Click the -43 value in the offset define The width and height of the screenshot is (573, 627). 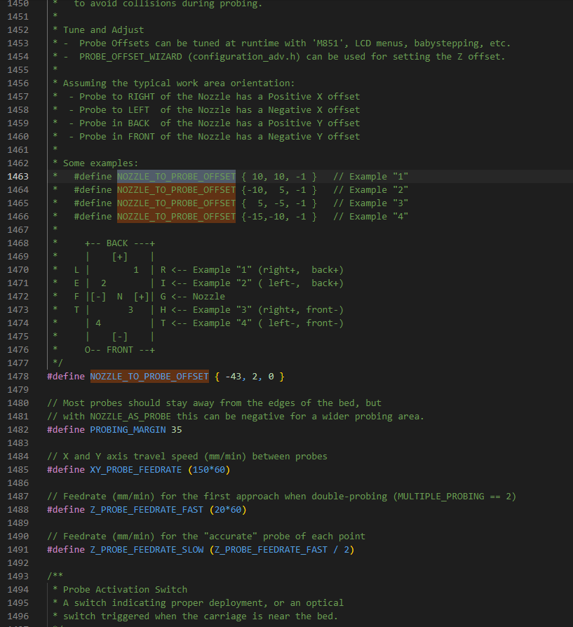[x=234, y=377]
